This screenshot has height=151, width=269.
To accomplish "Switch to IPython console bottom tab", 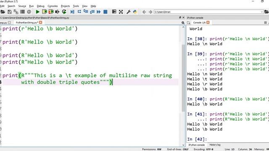I will tap(197, 145).
